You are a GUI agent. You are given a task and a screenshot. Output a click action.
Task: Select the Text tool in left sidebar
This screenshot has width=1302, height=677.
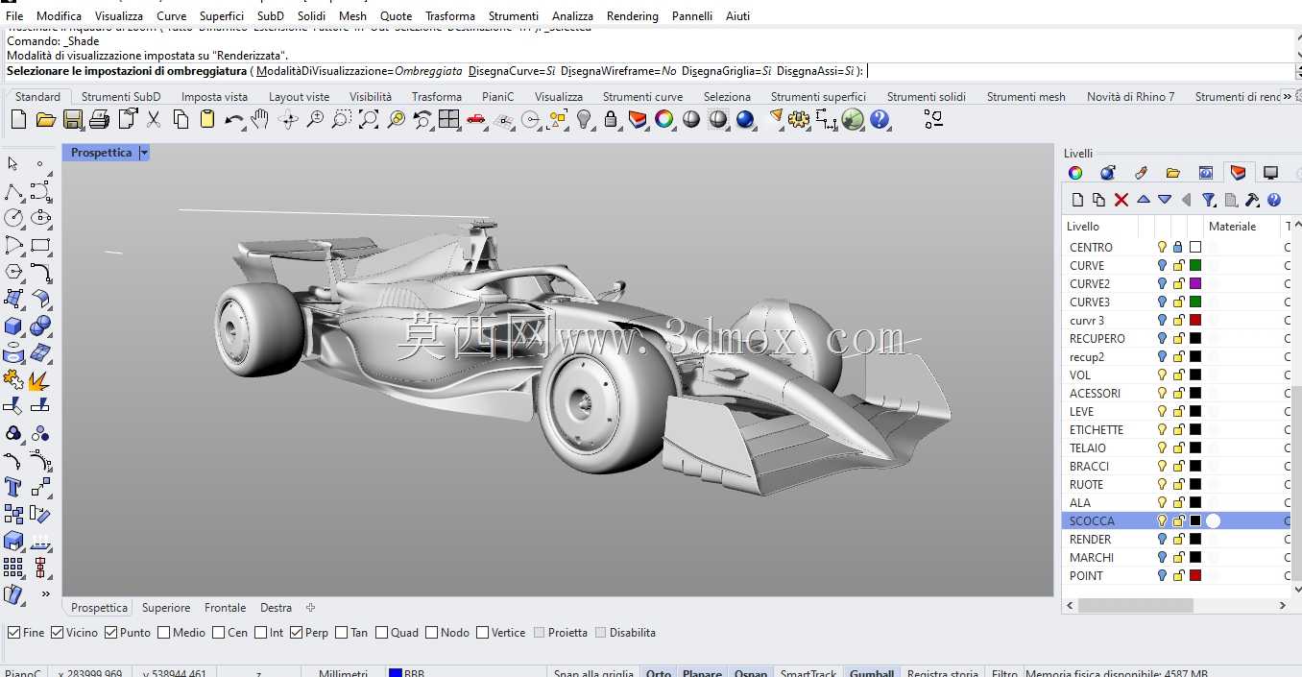tap(13, 487)
